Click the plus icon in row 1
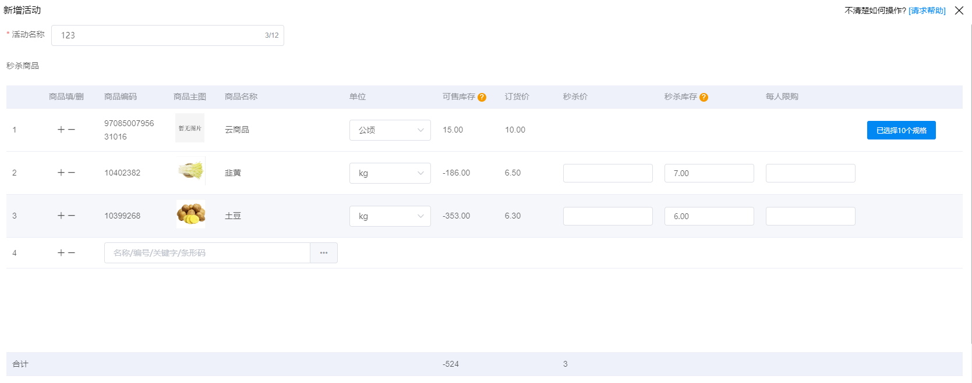Viewport: 972px width, 383px height. point(61,130)
